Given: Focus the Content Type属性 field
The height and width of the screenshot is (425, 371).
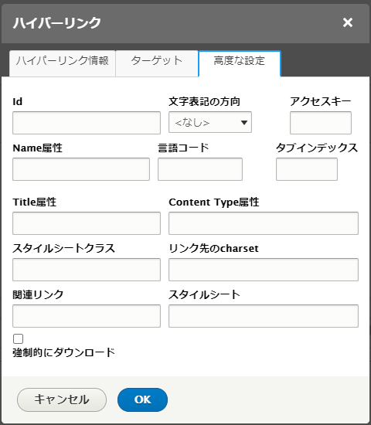Looking at the screenshot, I should tap(264, 223).
